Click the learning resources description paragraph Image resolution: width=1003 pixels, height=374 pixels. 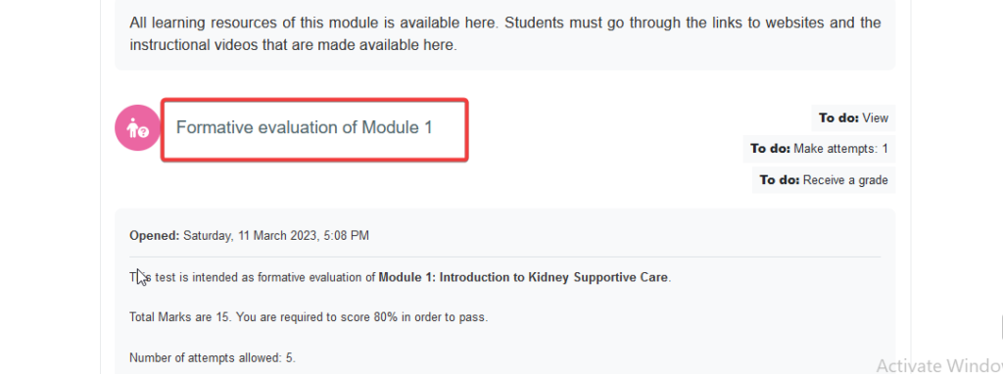(x=504, y=34)
